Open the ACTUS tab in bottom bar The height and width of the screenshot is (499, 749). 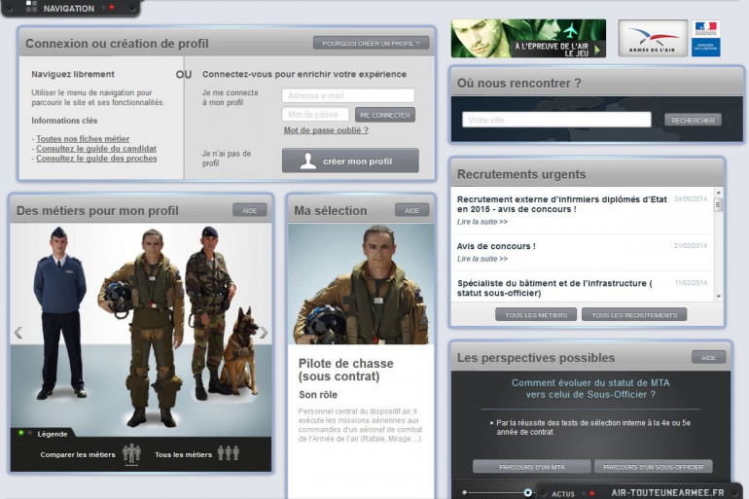[563, 493]
